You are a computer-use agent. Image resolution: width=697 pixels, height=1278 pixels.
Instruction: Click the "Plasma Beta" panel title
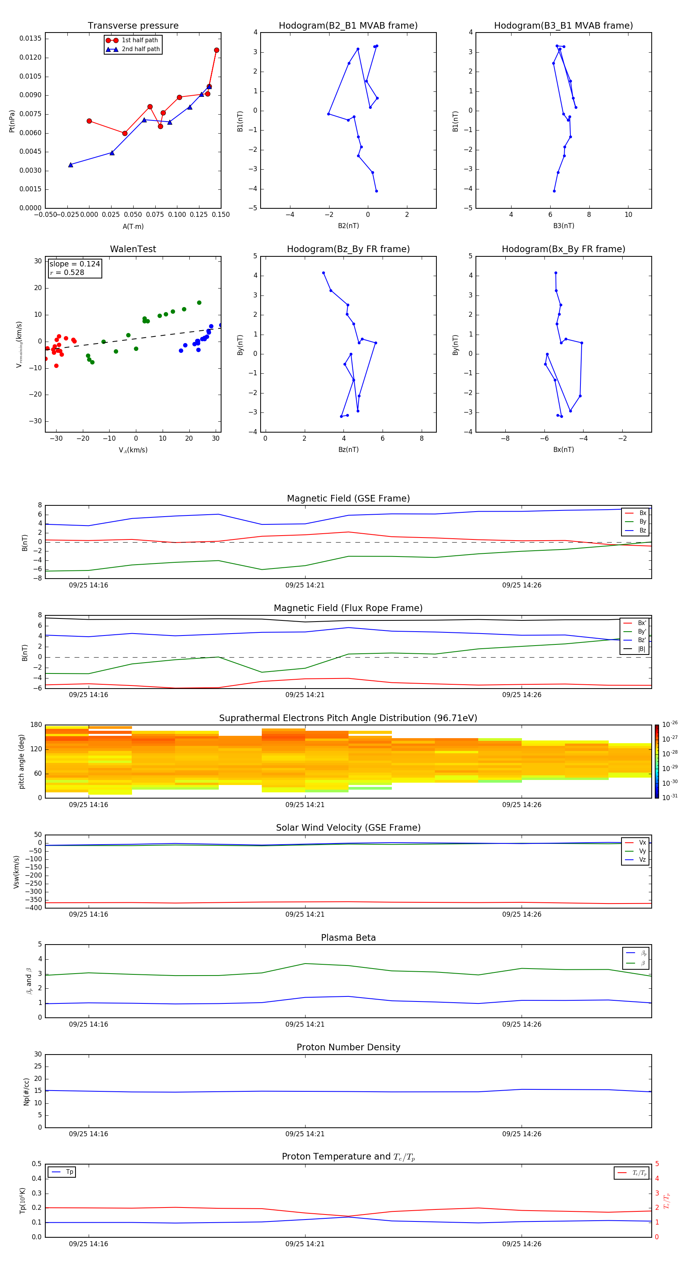348,938
